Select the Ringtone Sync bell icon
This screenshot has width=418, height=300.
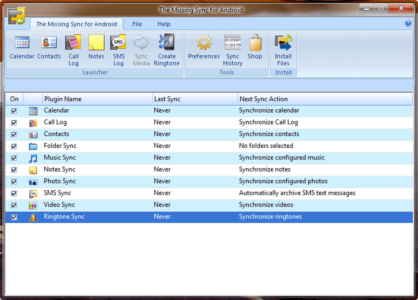tap(33, 217)
